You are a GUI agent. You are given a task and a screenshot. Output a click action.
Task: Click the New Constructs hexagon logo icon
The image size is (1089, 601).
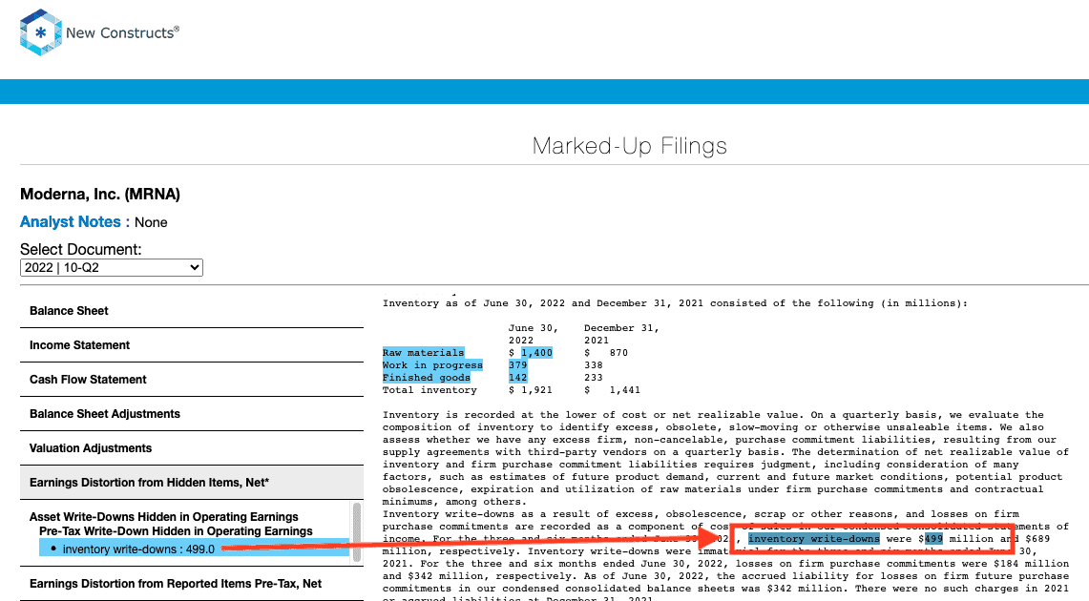(x=40, y=32)
